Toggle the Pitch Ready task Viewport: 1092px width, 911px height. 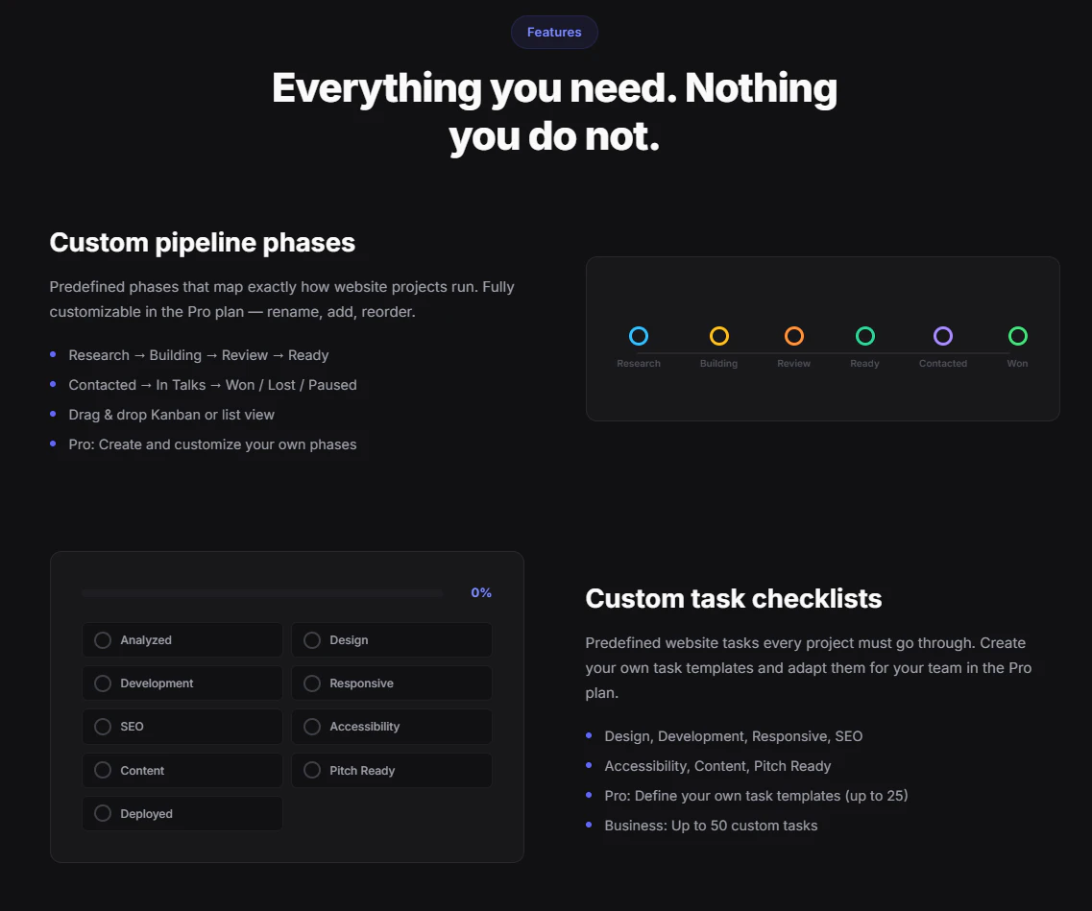pyautogui.click(x=391, y=770)
